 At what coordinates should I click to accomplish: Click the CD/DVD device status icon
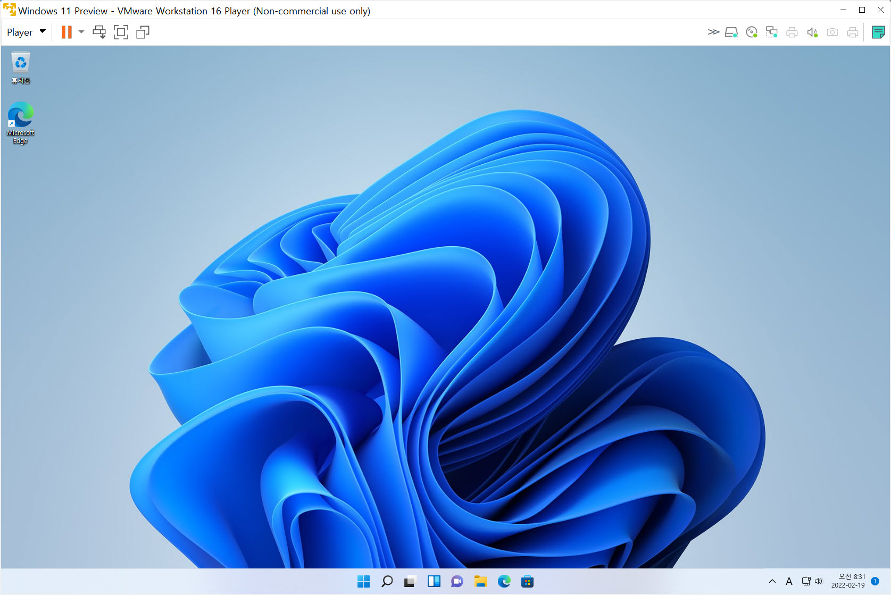pyautogui.click(x=752, y=32)
